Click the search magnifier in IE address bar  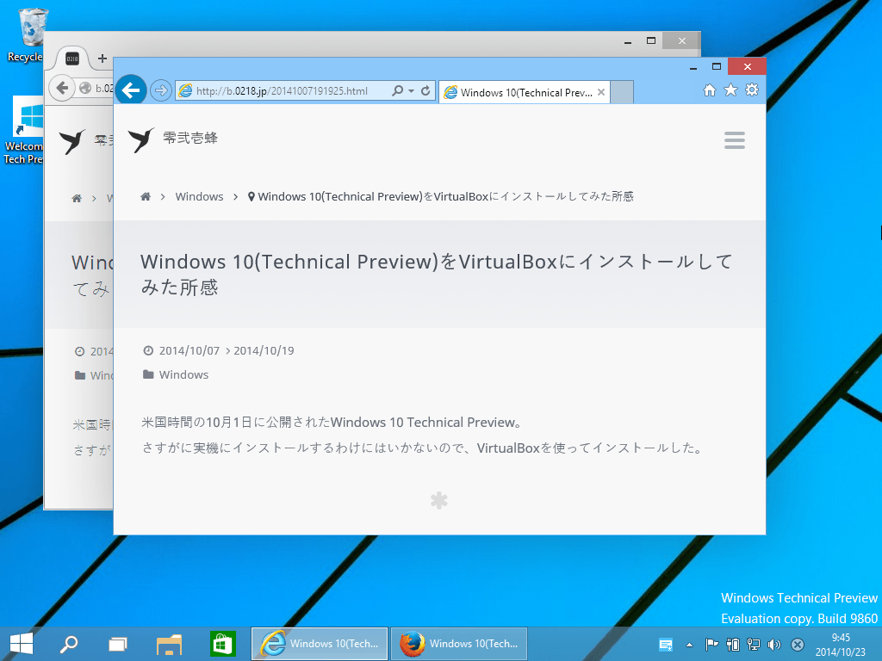pos(397,90)
